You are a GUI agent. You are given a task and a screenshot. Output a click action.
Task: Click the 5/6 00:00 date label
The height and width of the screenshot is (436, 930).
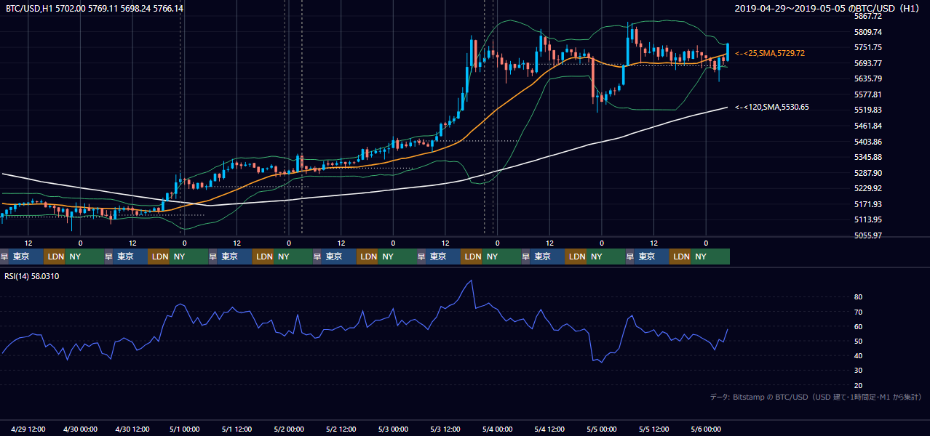tap(706, 429)
